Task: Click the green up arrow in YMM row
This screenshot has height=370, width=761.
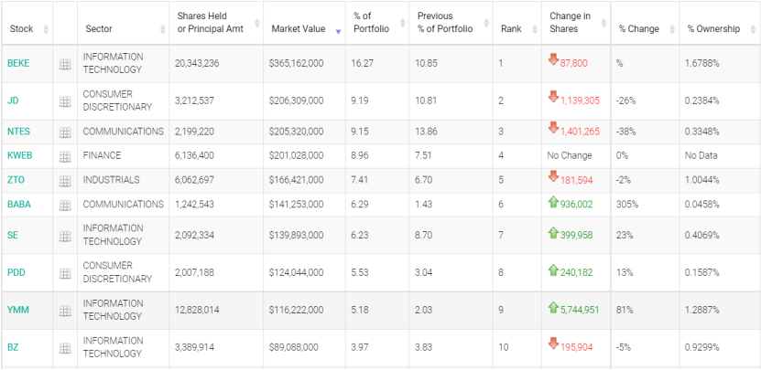Action: click(553, 308)
